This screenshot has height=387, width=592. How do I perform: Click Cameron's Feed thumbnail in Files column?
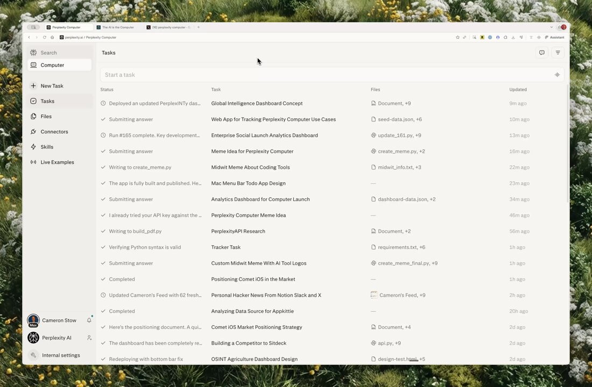tap(374, 295)
